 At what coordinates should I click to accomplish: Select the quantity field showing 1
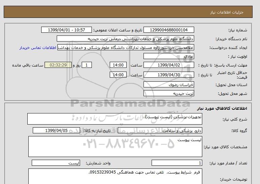pos(177,163)
